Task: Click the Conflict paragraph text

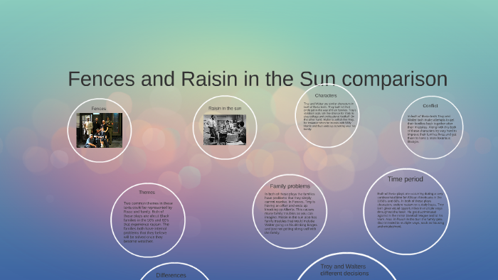Action: pos(432,129)
